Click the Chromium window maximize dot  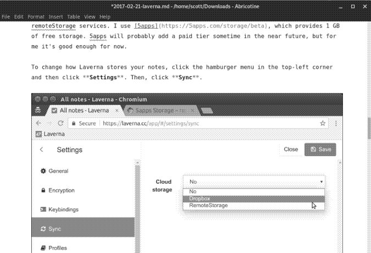tap(53, 99)
